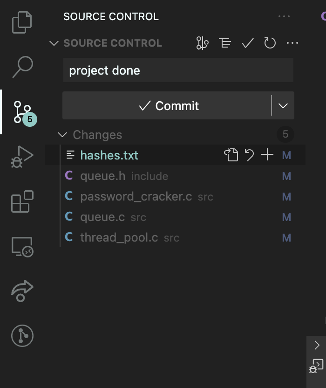
Task: Open the Live Share icon
Action: [22, 291]
